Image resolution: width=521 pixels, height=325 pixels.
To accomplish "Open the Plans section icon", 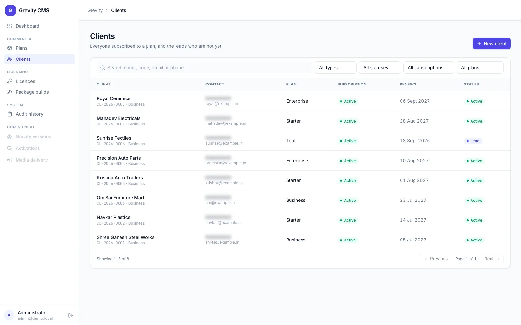I will 10,48.
